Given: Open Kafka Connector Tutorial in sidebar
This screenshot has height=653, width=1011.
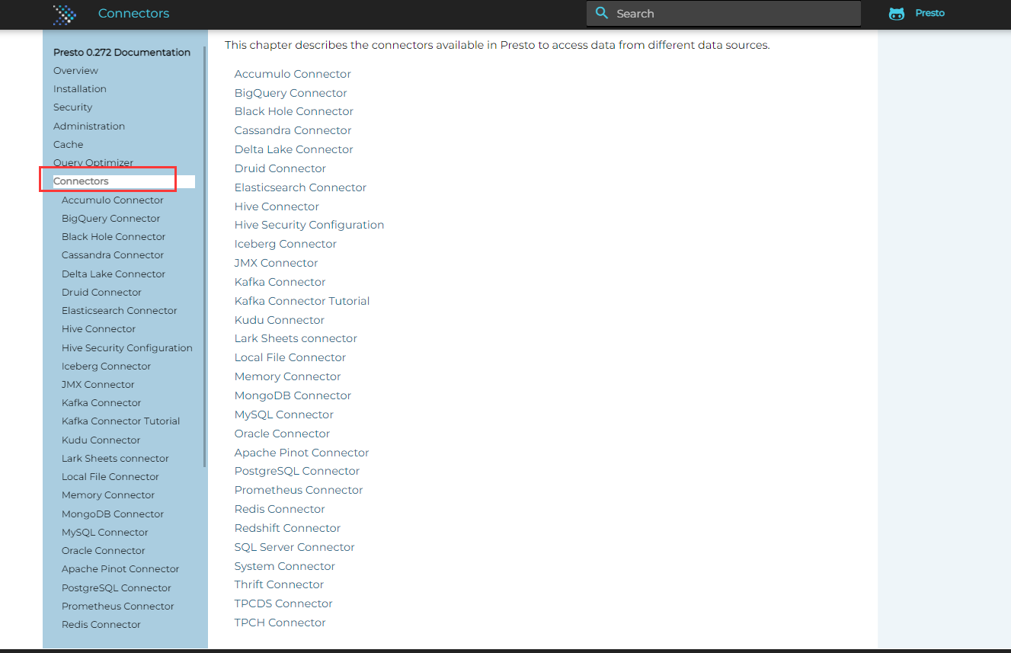Looking at the screenshot, I should coord(121,421).
